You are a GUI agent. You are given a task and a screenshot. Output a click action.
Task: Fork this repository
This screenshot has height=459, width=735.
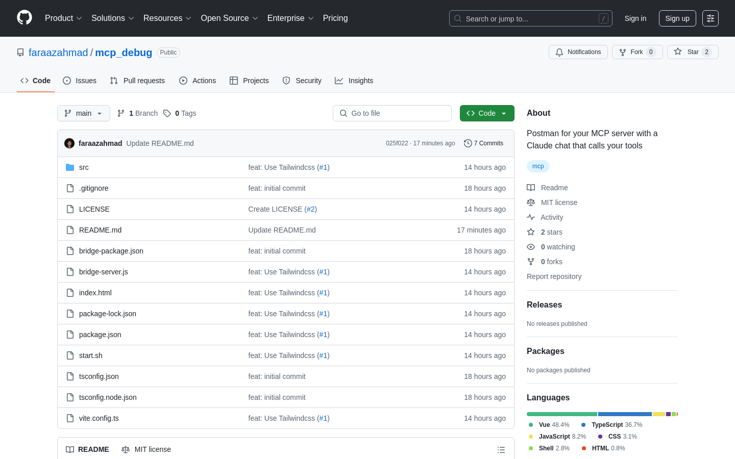(638, 52)
